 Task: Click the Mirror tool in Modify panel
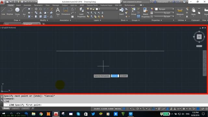click(40, 13)
